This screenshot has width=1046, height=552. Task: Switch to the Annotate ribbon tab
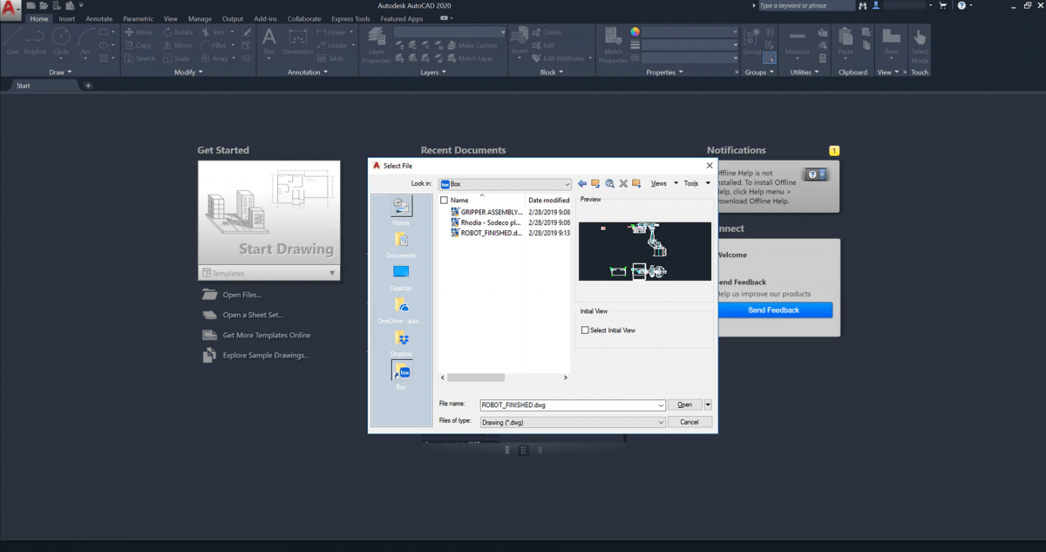pos(99,17)
